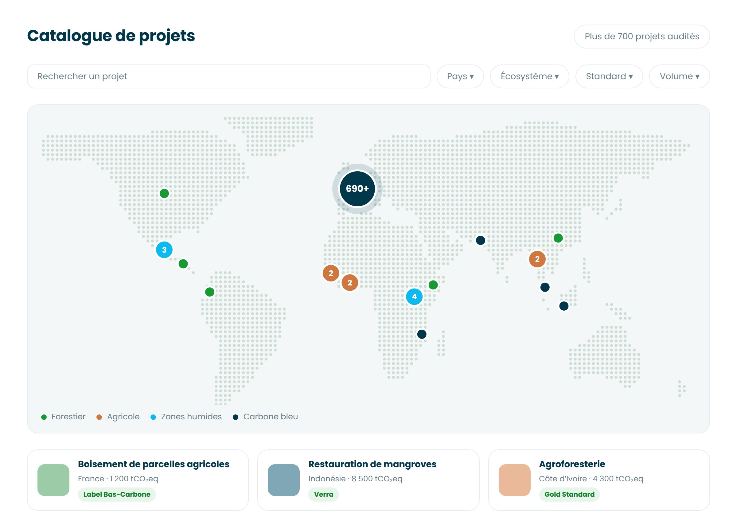Click the Plus de 700 projets audités badge
This screenshot has height=528, width=737.
pyautogui.click(x=642, y=37)
